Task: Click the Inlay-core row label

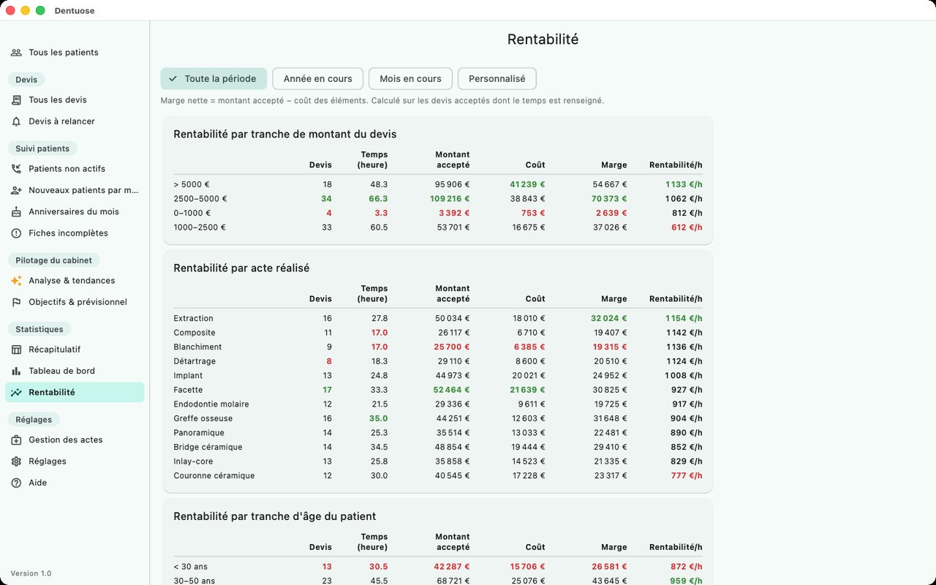Action: [x=192, y=461]
